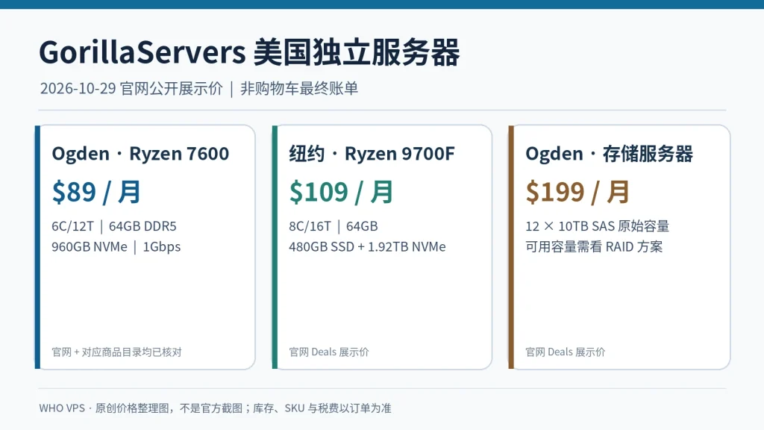Click the GorillaServers 美国独立服务器 heading
Viewport: 764px width, 430px height.
[x=249, y=52]
